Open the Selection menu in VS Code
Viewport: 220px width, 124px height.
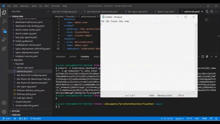(24, 6)
